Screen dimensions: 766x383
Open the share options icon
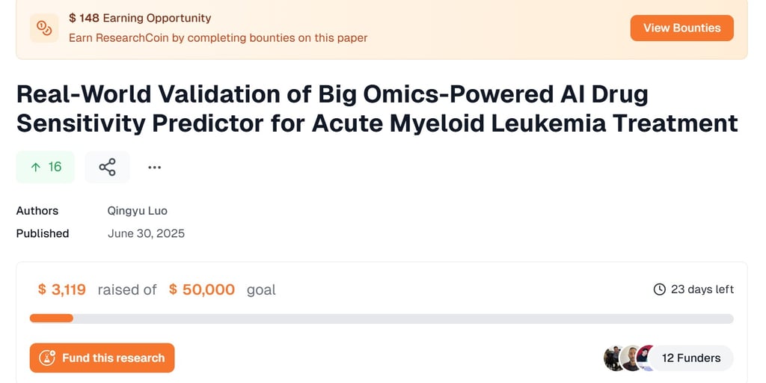click(x=107, y=167)
